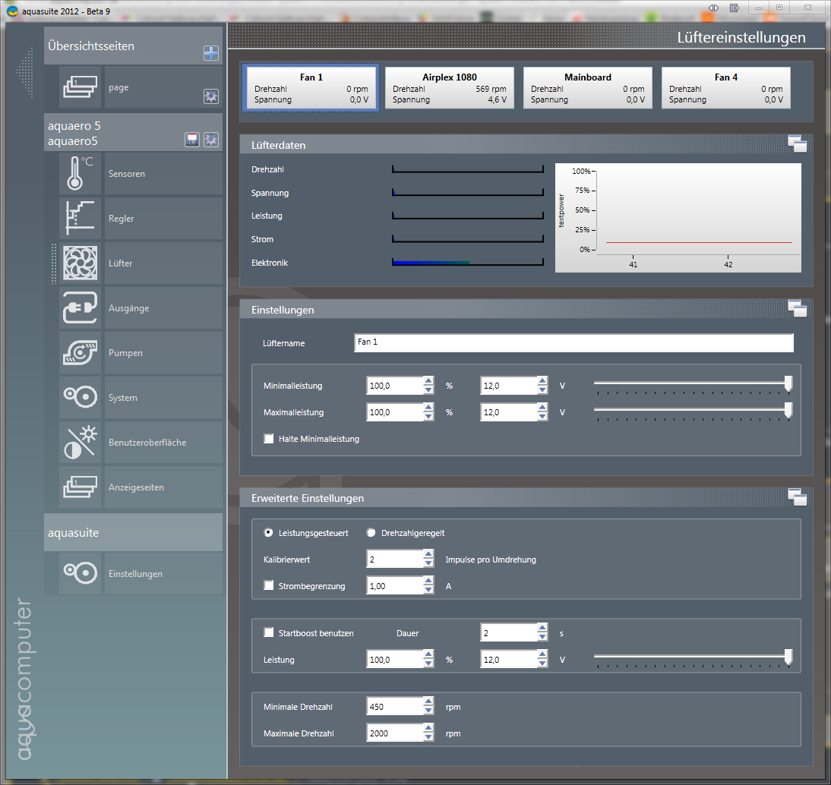The height and width of the screenshot is (785, 831).
Task: Collapse the Lüfterdaten panel
Action: 797,144
